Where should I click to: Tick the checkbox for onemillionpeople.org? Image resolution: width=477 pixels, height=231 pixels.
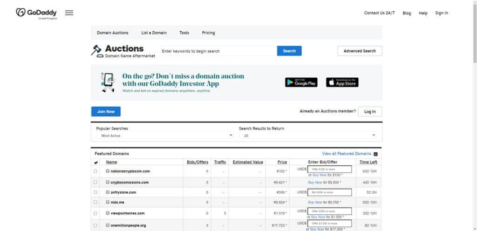tap(95, 225)
